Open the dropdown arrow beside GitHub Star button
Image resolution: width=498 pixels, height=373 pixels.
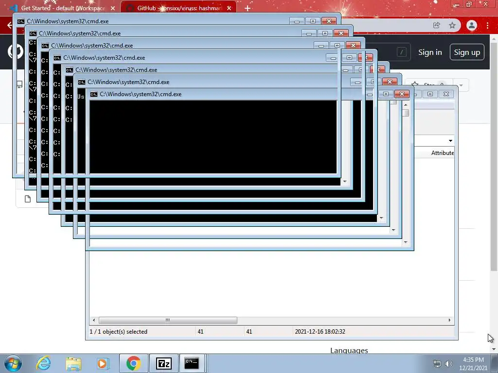461,85
